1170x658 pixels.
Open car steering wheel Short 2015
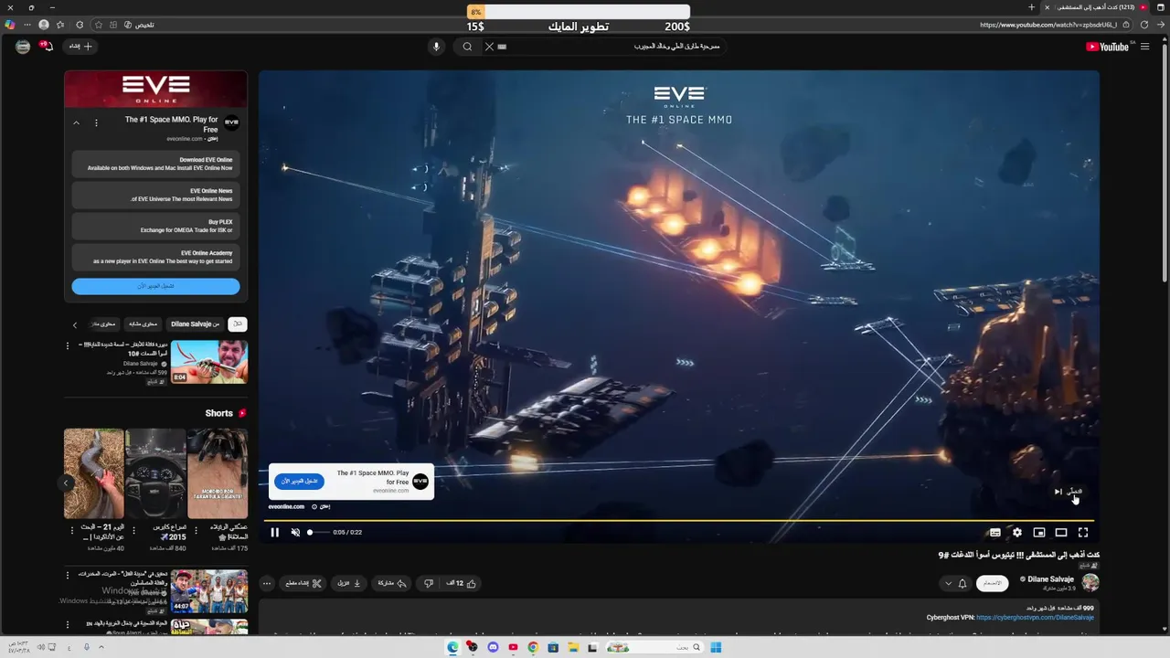tap(155, 473)
